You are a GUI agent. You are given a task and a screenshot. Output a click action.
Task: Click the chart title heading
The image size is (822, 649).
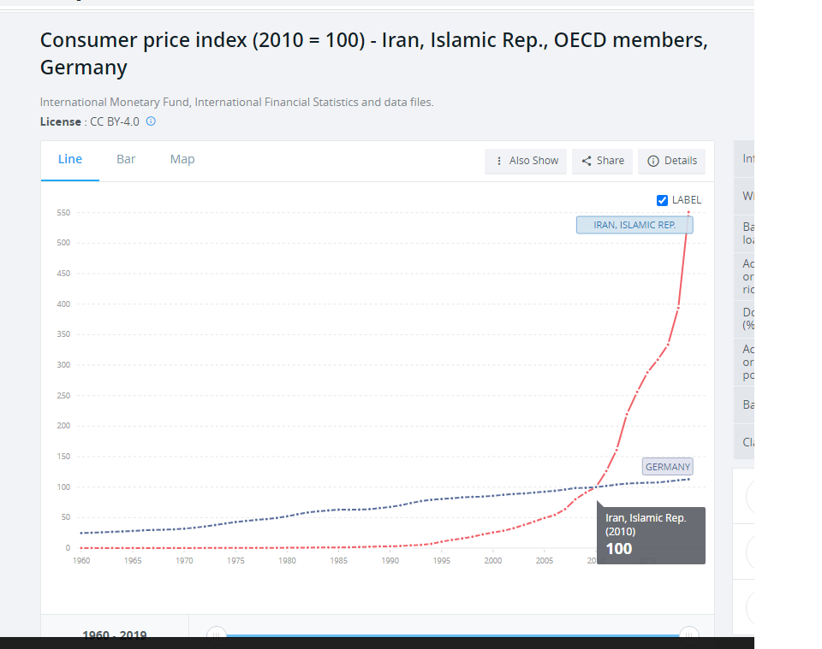click(374, 53)
